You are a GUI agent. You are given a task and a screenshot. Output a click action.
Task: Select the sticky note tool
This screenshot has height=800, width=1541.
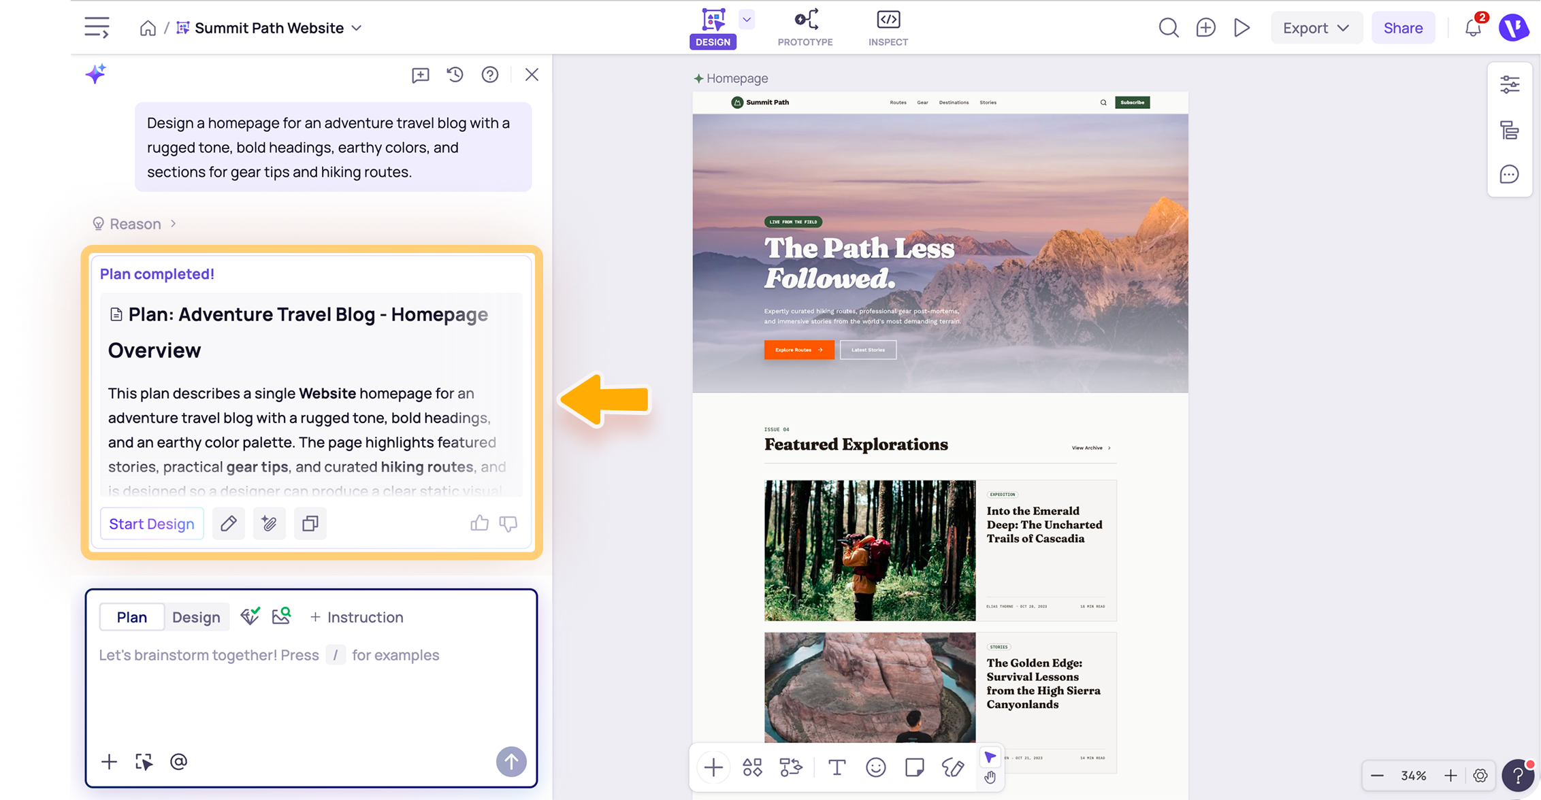914,768
